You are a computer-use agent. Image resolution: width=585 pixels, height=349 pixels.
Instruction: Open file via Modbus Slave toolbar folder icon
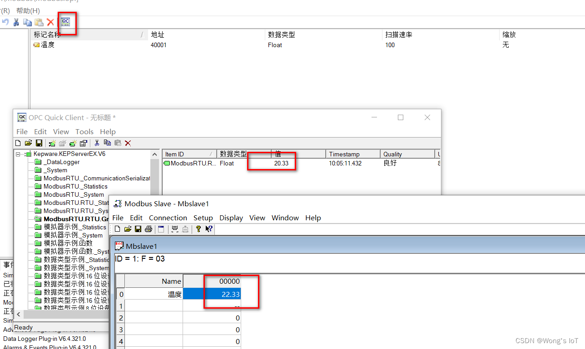coord(128,229)
